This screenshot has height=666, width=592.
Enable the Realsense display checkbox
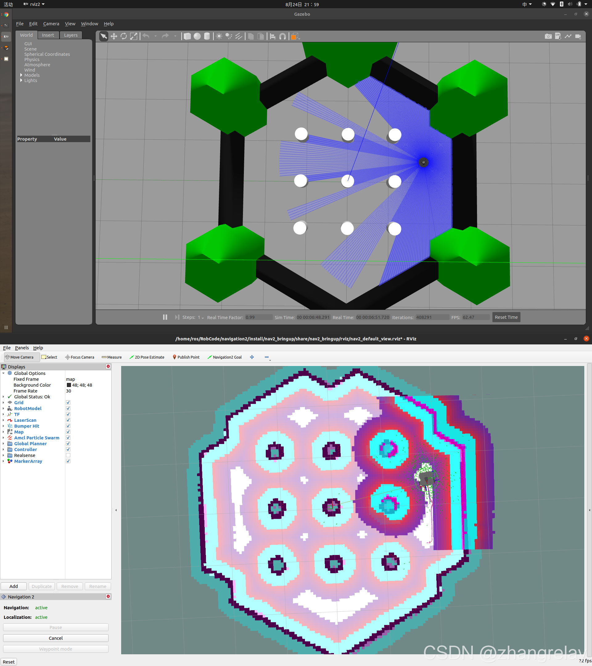(68, 455)
